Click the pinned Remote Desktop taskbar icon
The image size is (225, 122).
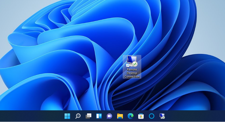[162, 116]
